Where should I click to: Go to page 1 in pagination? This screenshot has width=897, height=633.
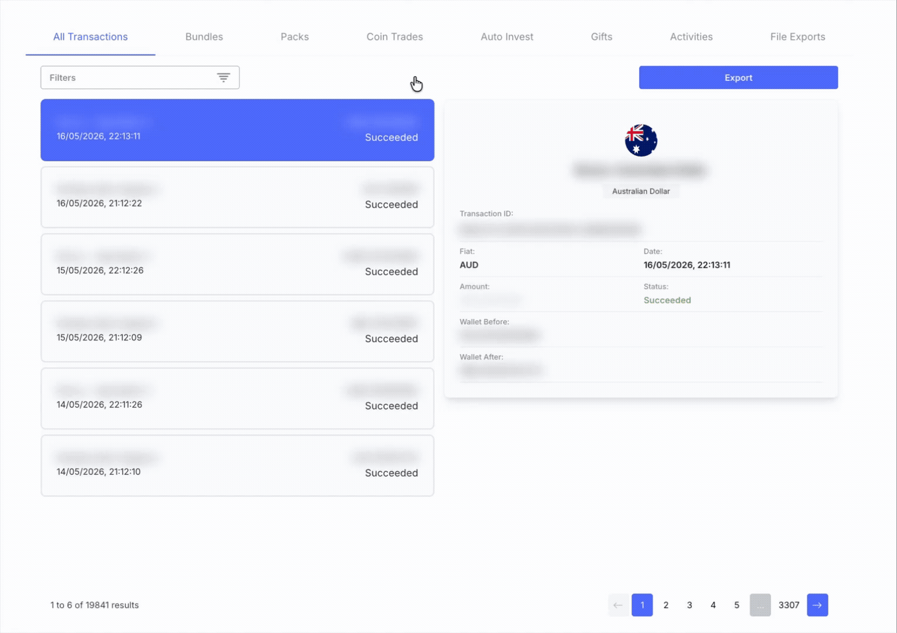(642, 605)
